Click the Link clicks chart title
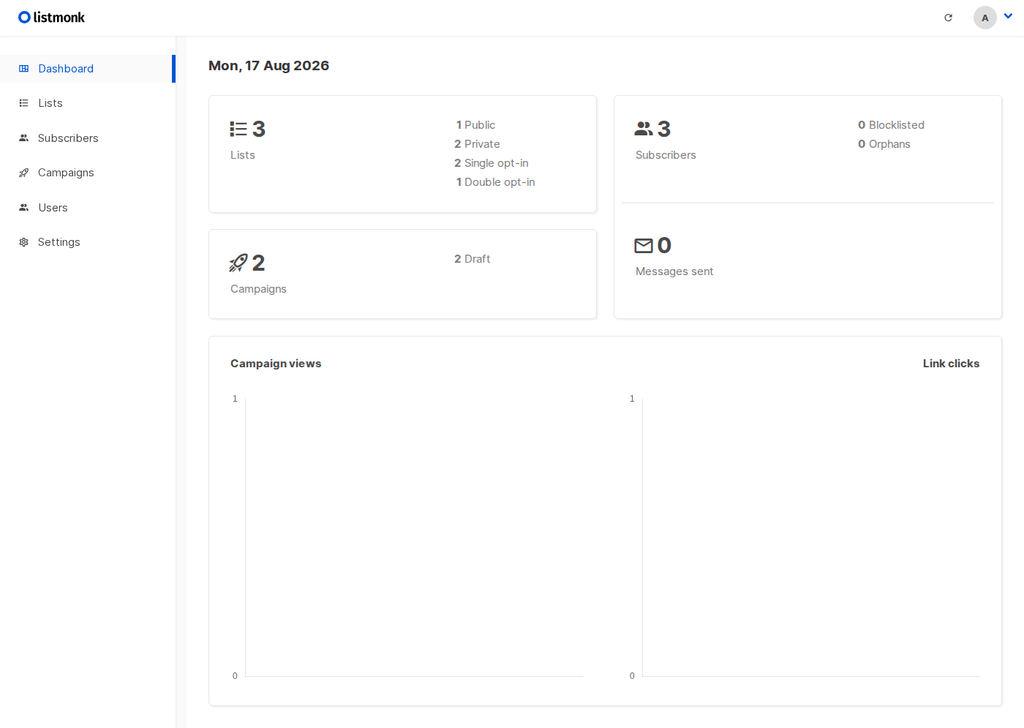 [951, 364]
